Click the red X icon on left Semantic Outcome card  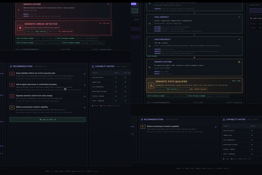[108, 4]
